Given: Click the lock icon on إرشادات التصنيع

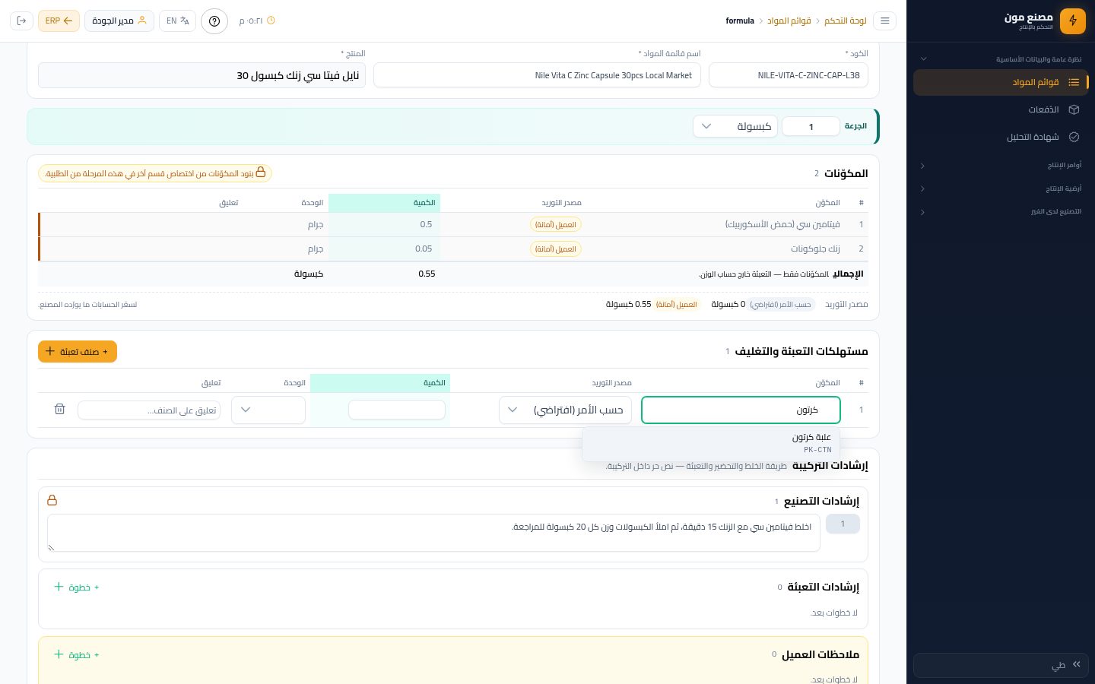Looking at the screenshot, I should point(52,500).
